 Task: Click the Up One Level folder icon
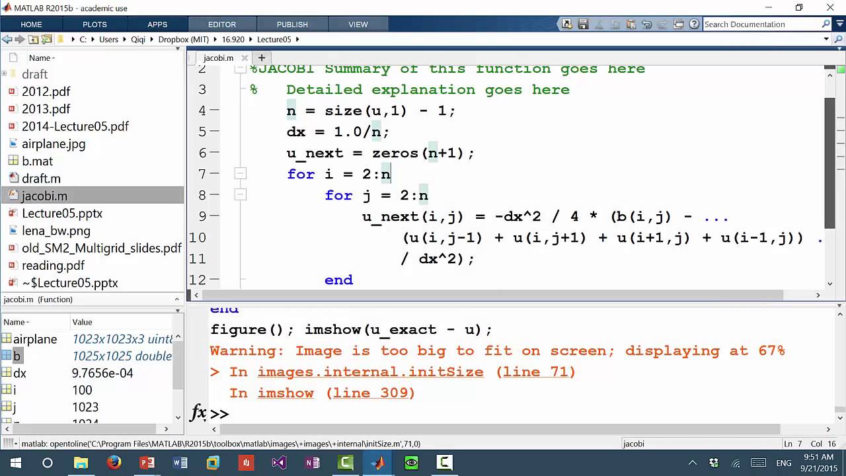34,40
